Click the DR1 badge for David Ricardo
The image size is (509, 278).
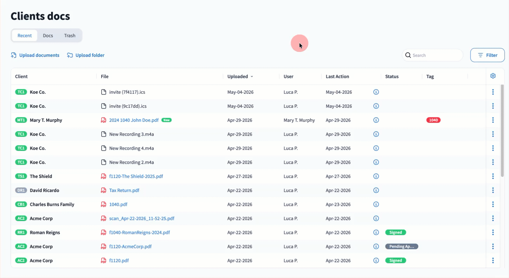[21, 190]
